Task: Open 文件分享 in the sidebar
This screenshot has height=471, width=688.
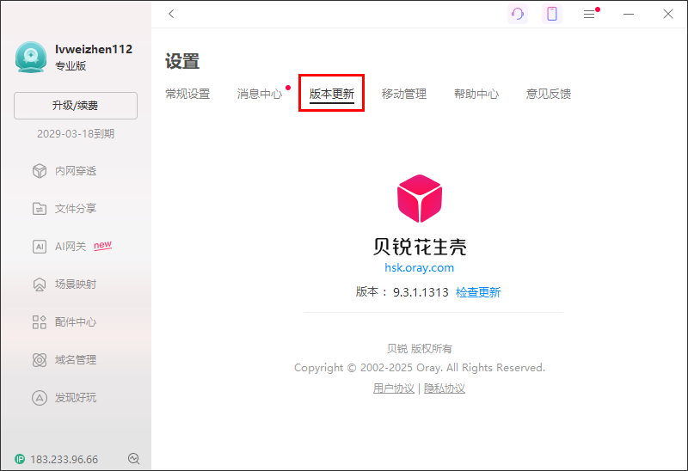Action: point(76,209)
